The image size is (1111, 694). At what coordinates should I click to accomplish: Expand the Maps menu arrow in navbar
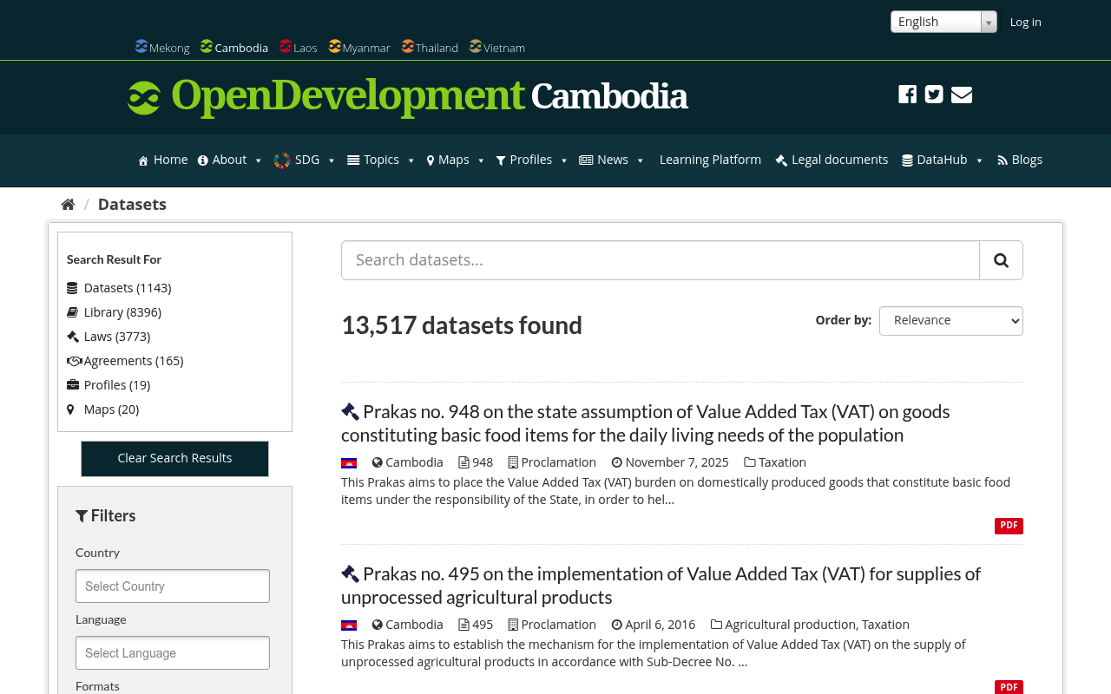pyautogui.click(x=481, y=160)
